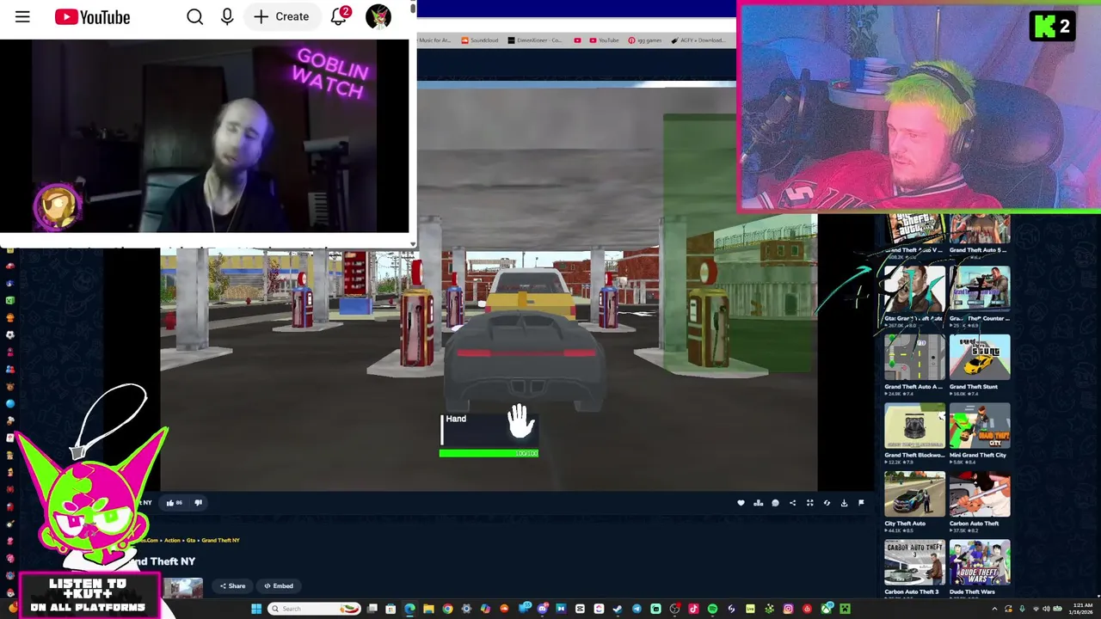Click the Gta breadcrumb link
Image resolution: width=1101 pixels, height=619 pixels.
click(x=191, y=540)
